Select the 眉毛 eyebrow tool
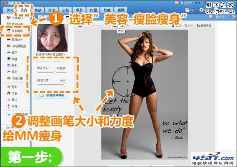The height and width of the screenshot is (167, 237). (x=12, y=72)
